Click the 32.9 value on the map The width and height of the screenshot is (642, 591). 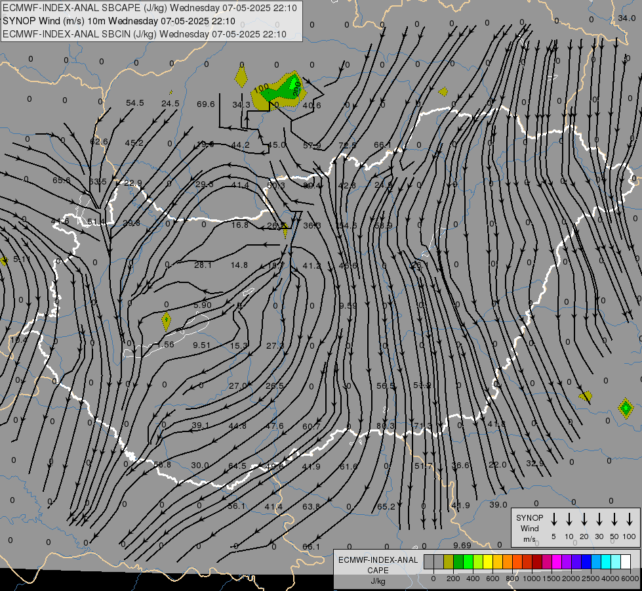[534, 464]
